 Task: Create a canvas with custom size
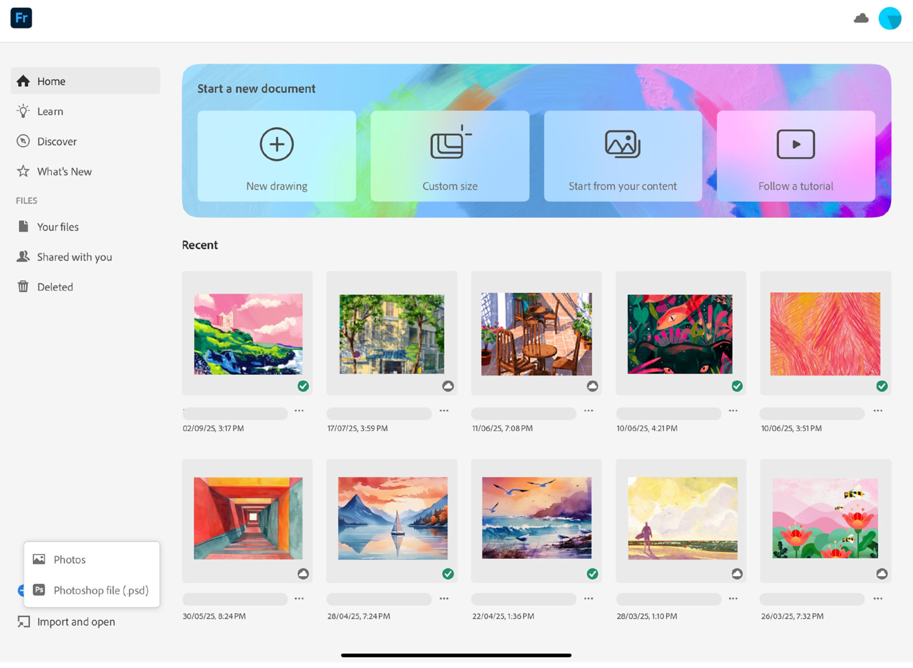coord(450,157)
